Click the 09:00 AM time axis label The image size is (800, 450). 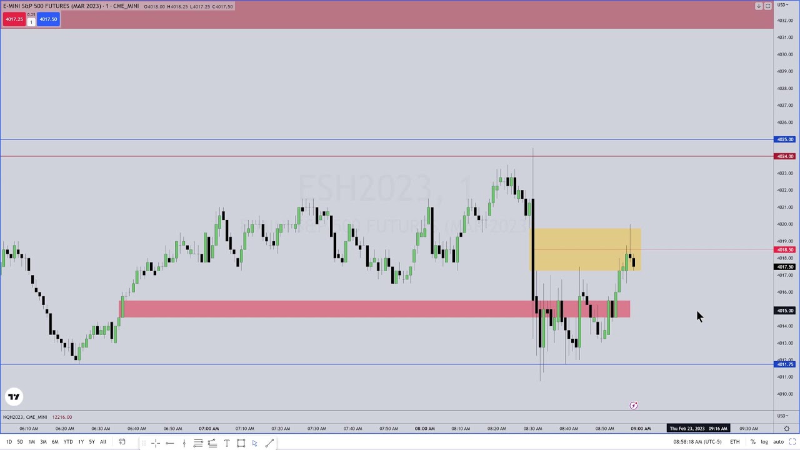pos(641,429)
